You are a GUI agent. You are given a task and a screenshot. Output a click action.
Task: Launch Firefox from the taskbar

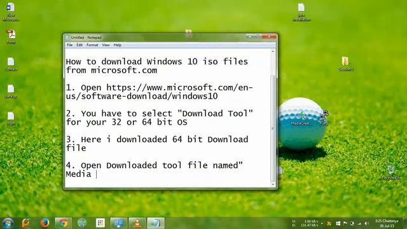click(x=45, y=223)
